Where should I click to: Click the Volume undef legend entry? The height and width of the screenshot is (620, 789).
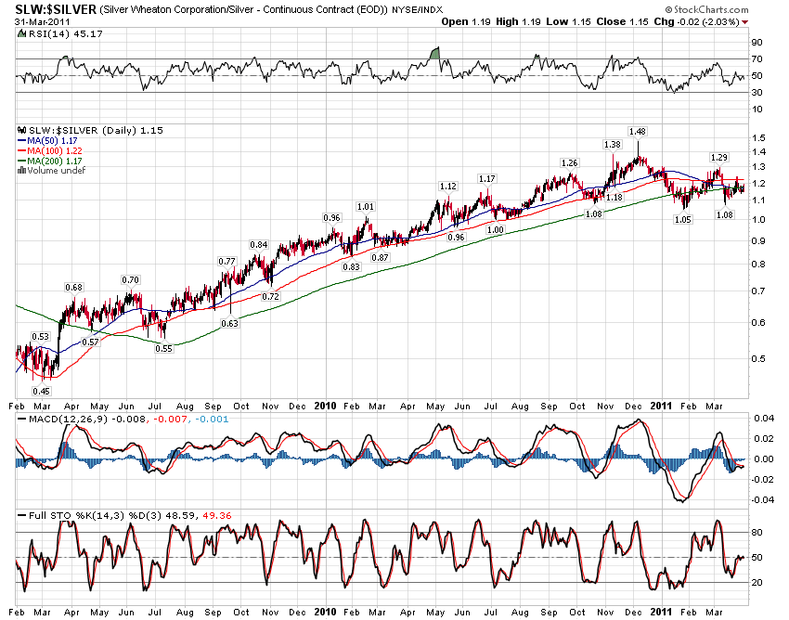(51, 171)
